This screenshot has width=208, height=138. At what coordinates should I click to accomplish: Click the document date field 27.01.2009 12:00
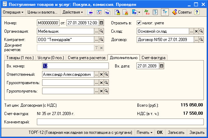point(83,23)
